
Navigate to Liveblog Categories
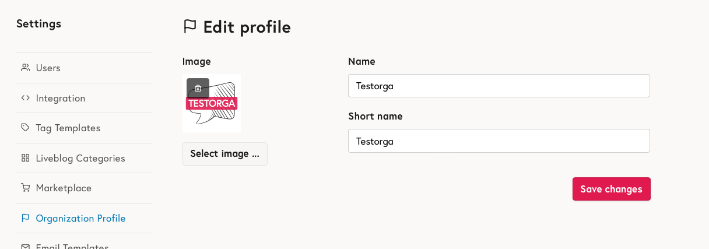tap(80, 158)
